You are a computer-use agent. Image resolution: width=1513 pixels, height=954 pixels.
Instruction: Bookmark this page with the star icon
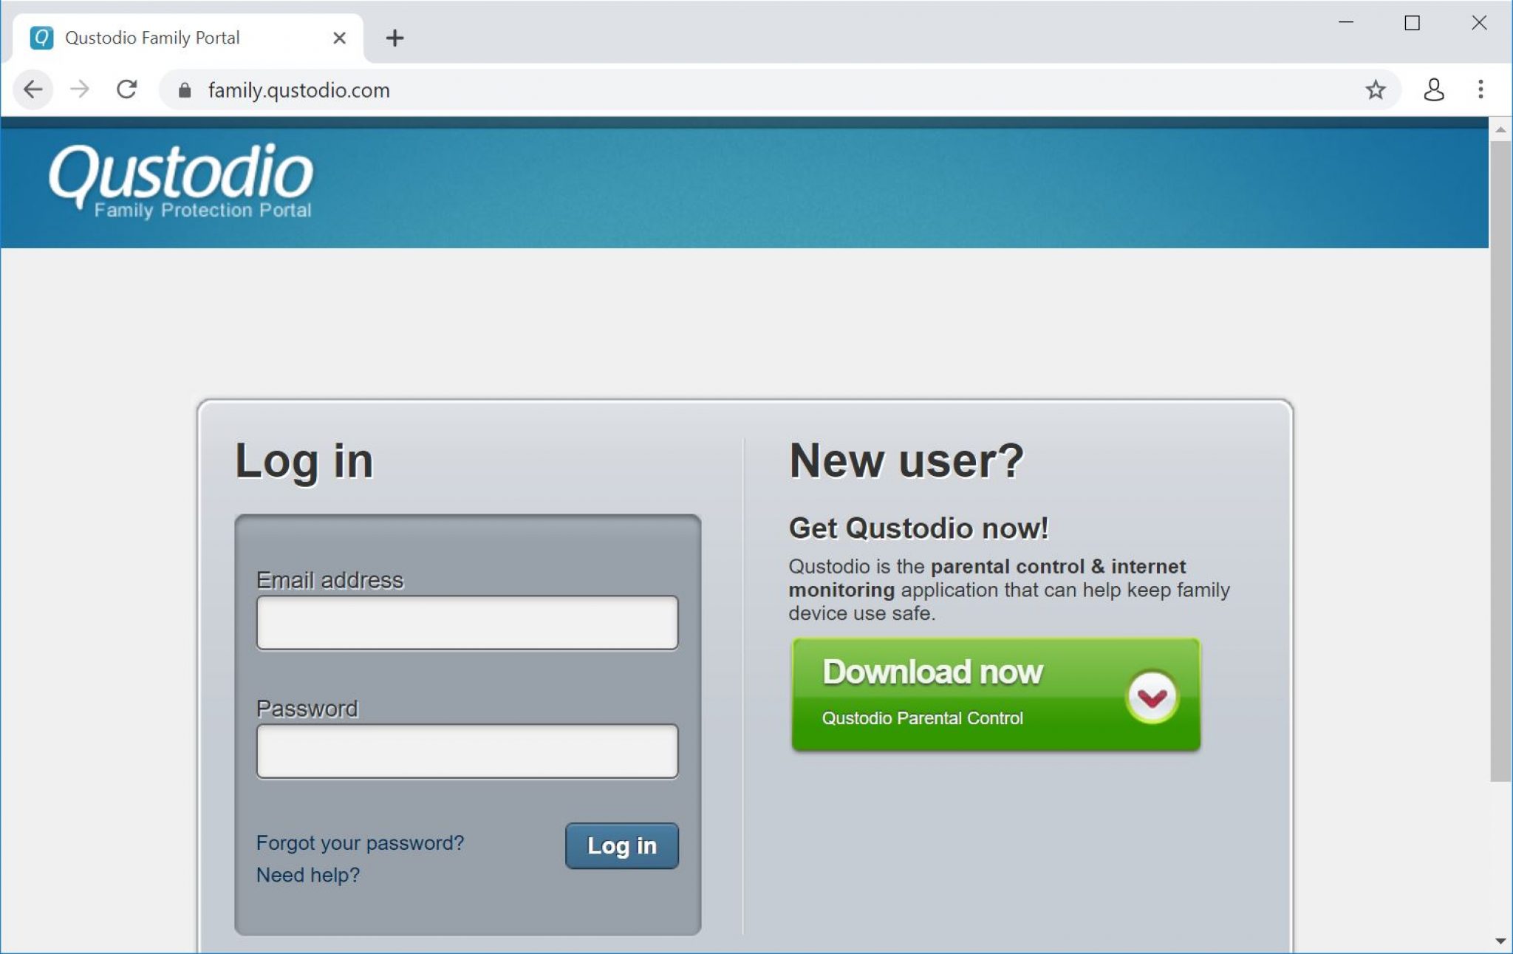(x=1375, y=90)
